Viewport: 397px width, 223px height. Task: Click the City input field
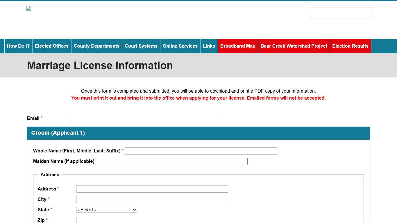(x=152, y=199)
